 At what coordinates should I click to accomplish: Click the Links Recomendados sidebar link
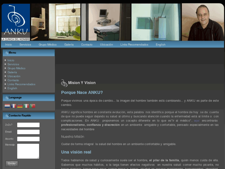coord(21,84)
